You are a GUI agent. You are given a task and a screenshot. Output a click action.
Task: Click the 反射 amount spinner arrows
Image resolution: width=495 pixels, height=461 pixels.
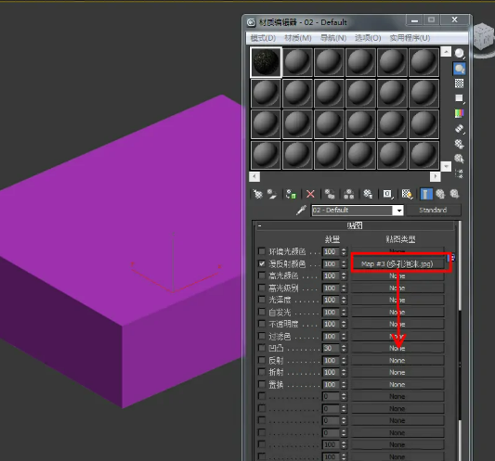click(x=344, y=361)
